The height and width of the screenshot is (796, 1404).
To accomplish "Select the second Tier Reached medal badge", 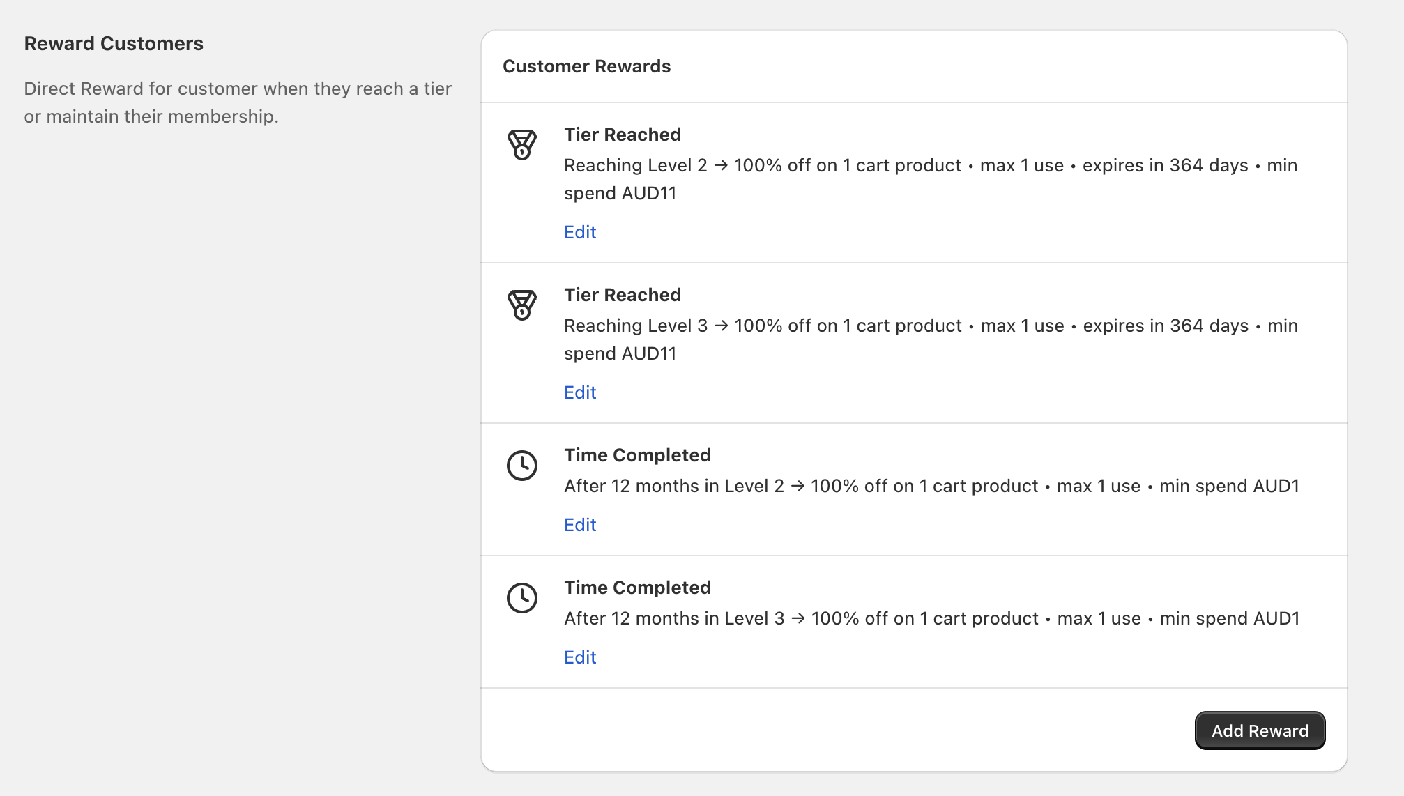I will tap(523, 305).
